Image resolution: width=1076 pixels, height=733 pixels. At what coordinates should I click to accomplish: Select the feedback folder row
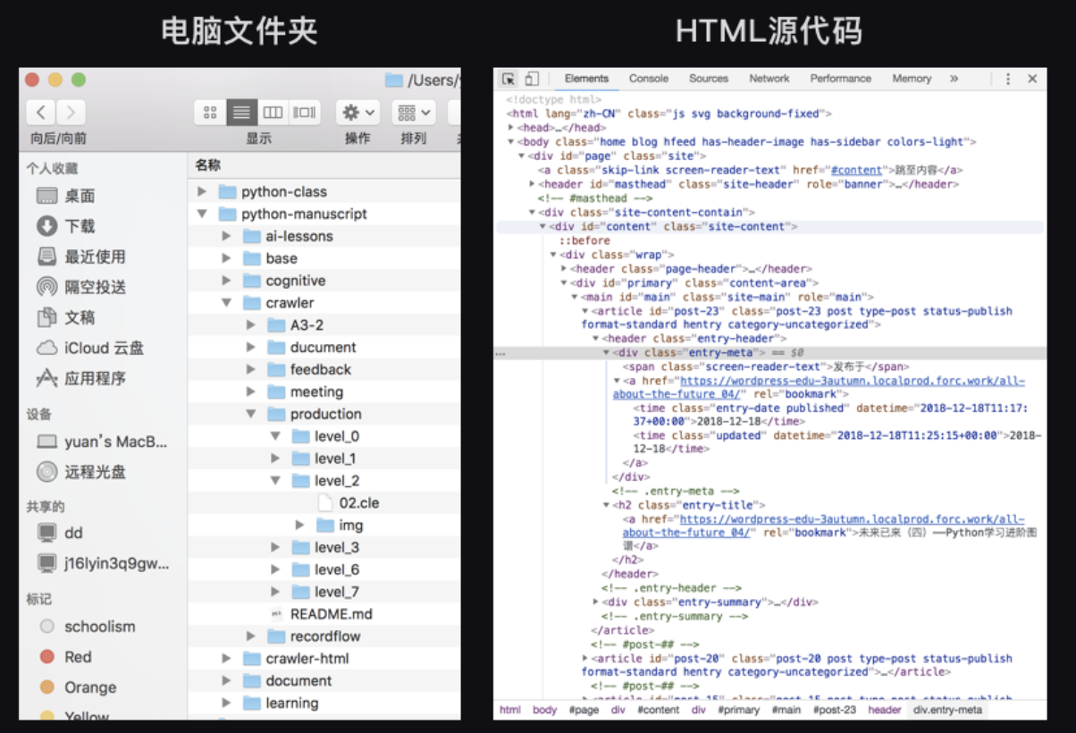[x=324, y=369]
